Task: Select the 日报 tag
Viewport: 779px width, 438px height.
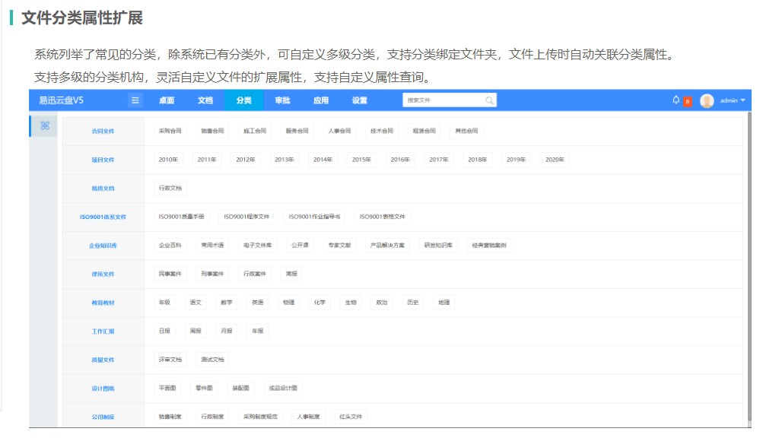Action: point(164,332)
